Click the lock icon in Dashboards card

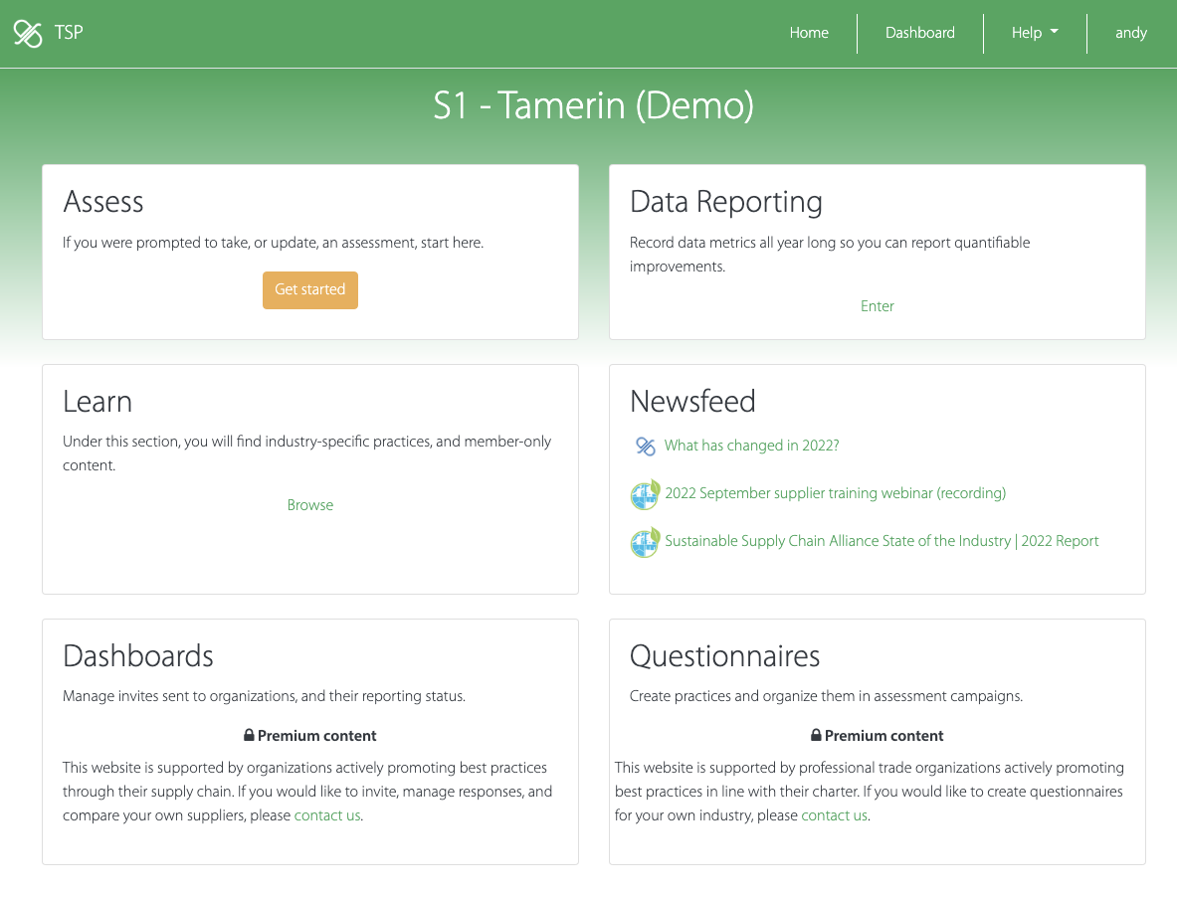pos(249,736)
